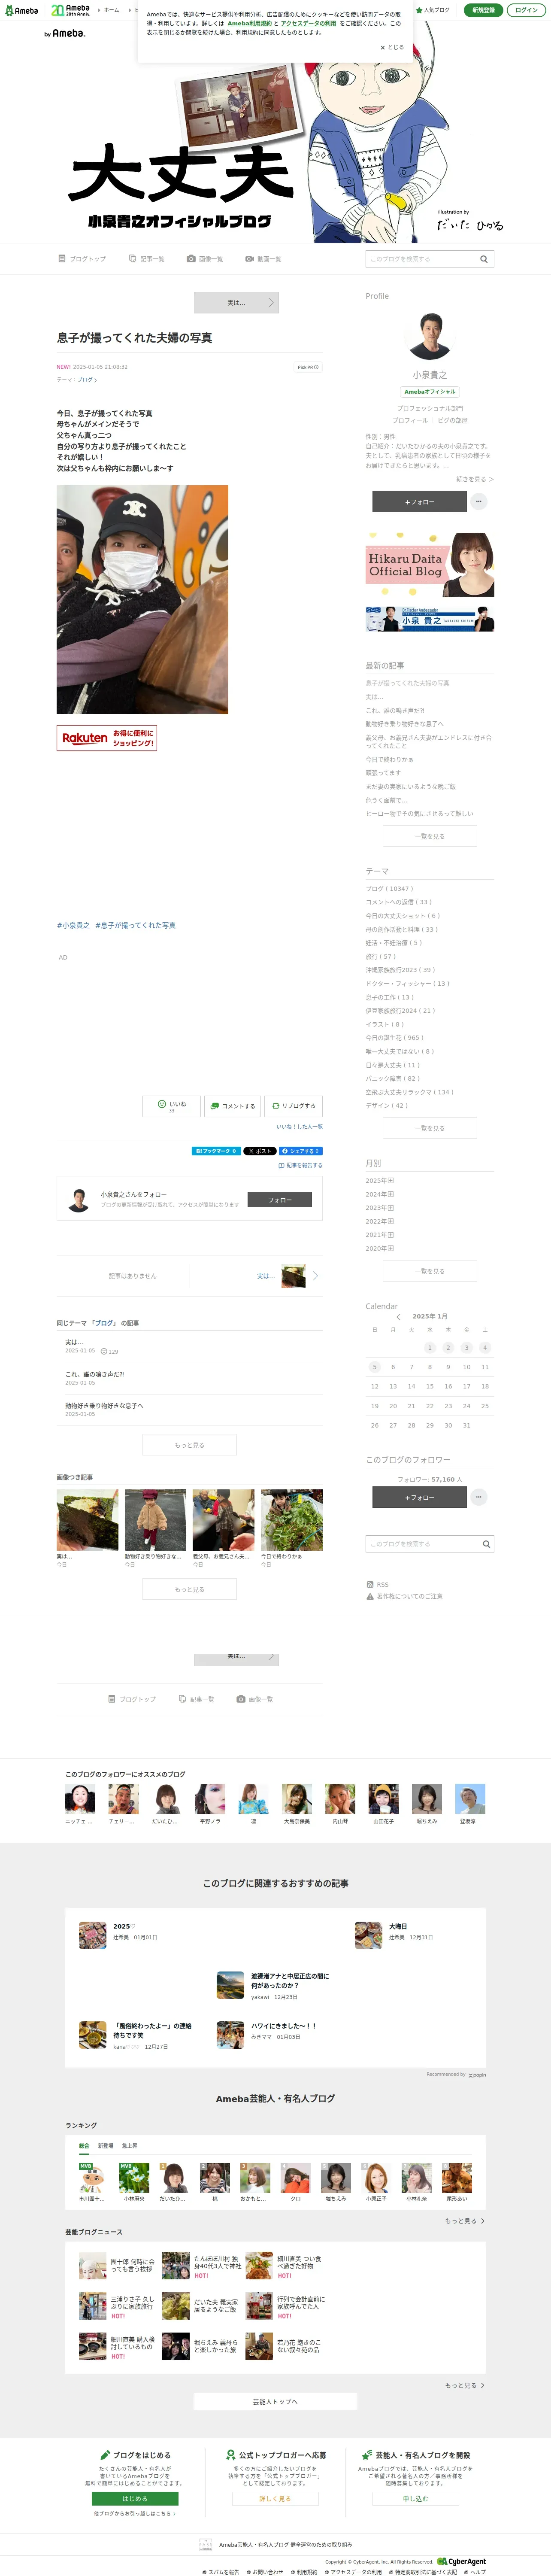Open recommended blogger だいたひ… avatar

167,1799
